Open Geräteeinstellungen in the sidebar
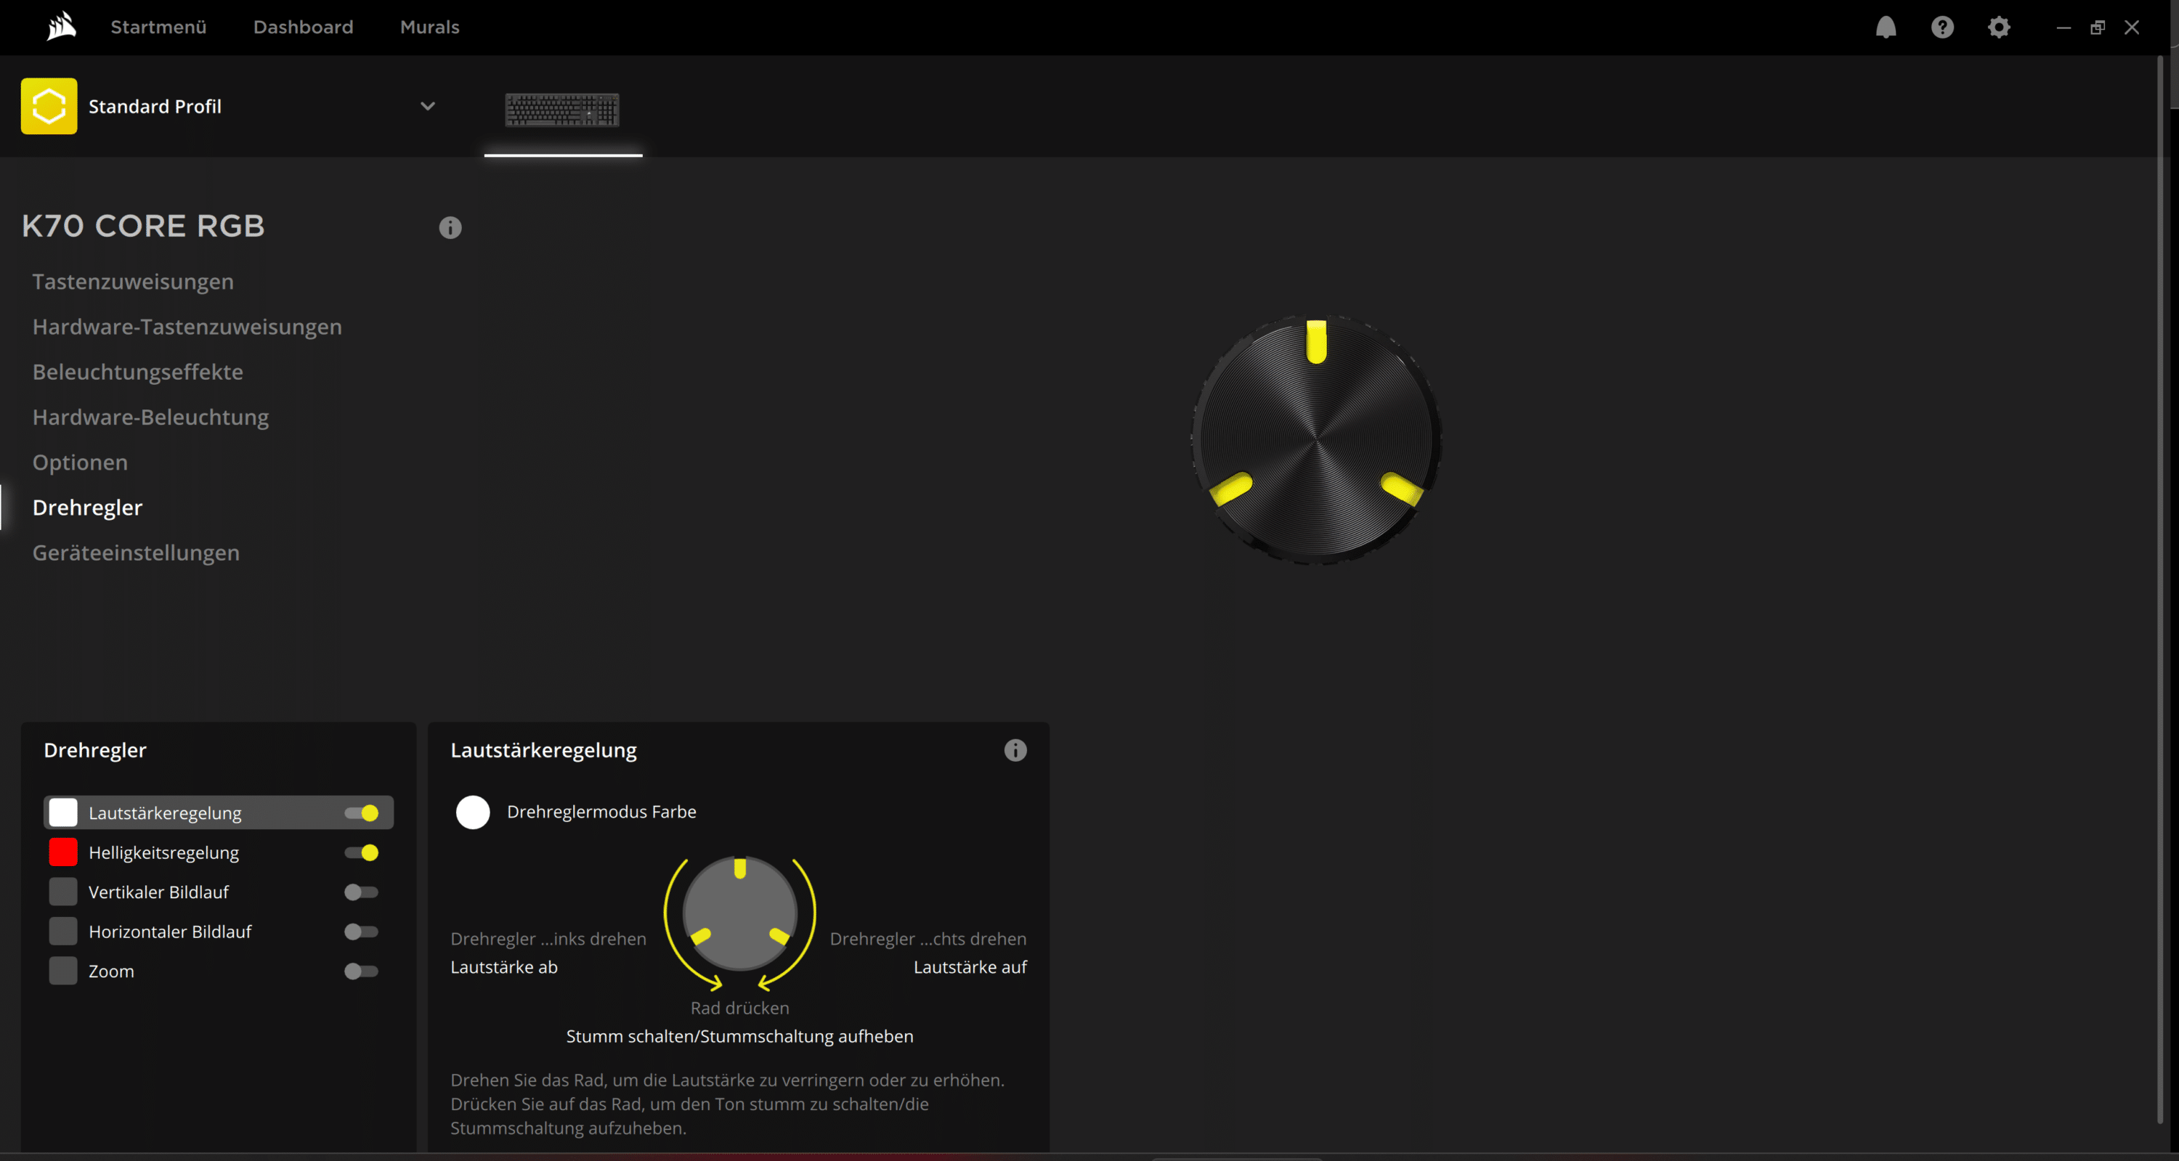2179x1161 pixels. pos(137,552)
